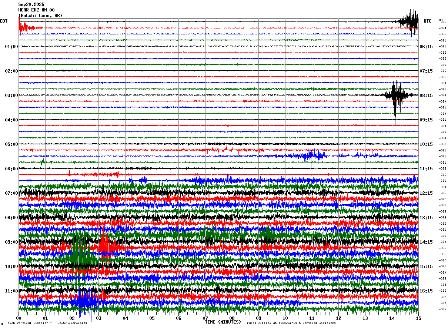Viewport: 448px width, 328px height.
Task: Select minute 07 on the bottom axis
Action: tap(205, 318)
